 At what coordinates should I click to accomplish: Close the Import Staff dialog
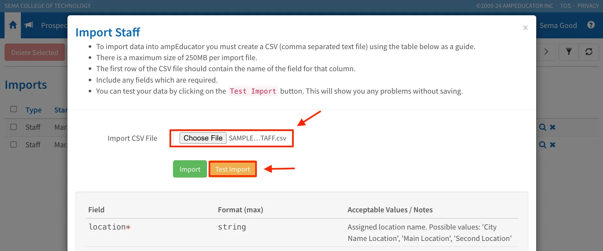[525, 28]
